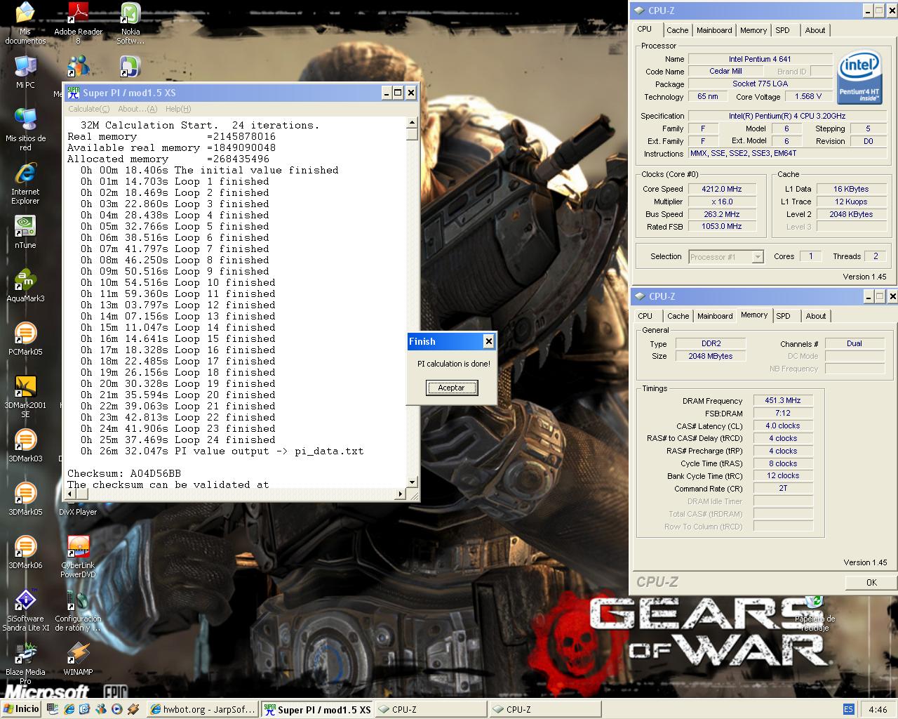Open CyberLink PowerDVD shortcut
This screenshot has height=719, width=898.
tap(78, 557)
